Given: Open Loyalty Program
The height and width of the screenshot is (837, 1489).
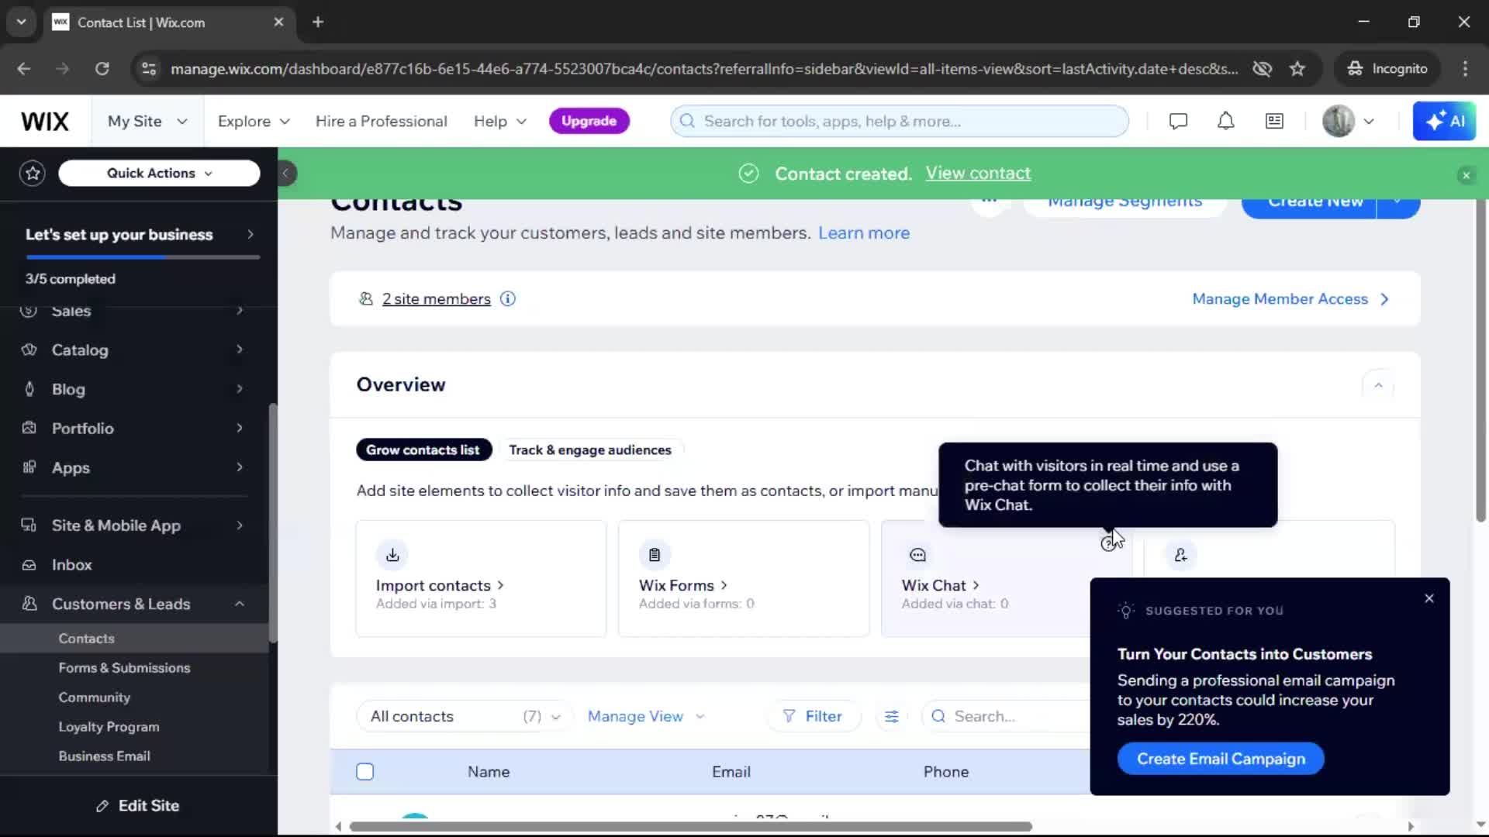Looking at the screenshot, I should tap(109, 727).
